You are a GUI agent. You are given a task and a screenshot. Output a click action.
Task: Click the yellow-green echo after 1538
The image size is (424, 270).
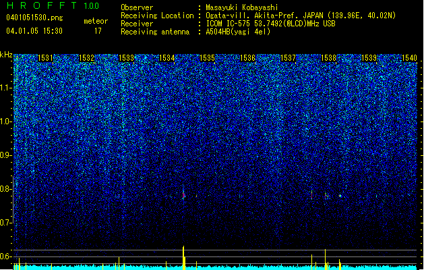340,196
